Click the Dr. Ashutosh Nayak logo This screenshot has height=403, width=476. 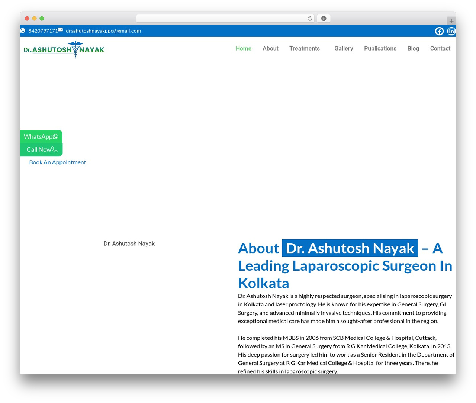(x=64, y=49)
